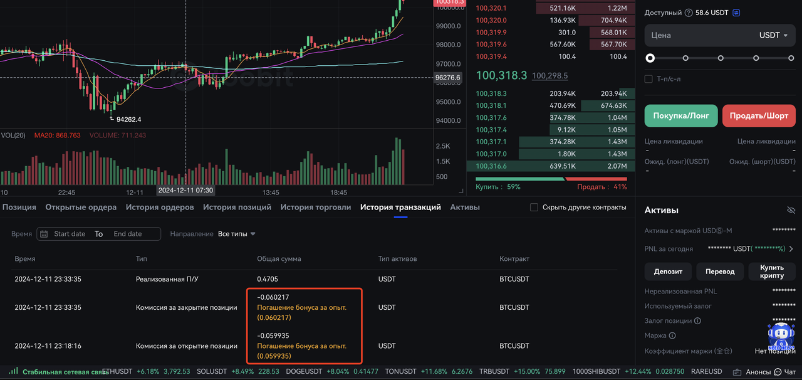Click the Перевод button
This screenshot has height=380, width=802.
(x=720, y=272)
